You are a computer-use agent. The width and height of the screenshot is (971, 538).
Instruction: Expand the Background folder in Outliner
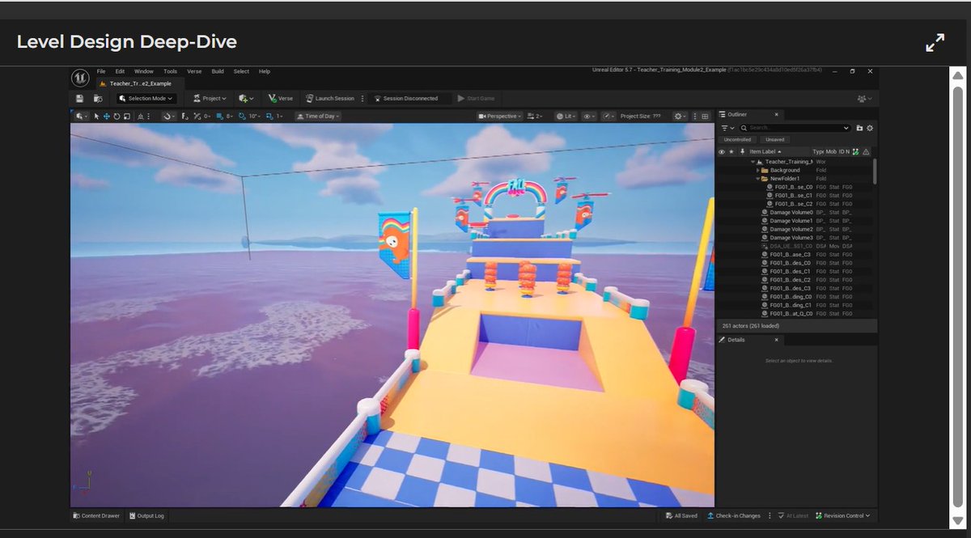pos(758,170)
